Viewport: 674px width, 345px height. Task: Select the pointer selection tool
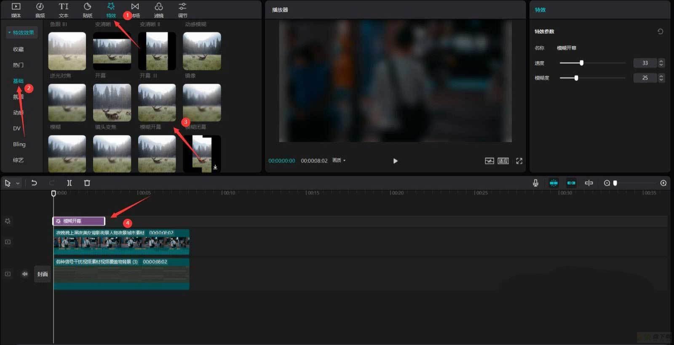click(x=8, y=183)
